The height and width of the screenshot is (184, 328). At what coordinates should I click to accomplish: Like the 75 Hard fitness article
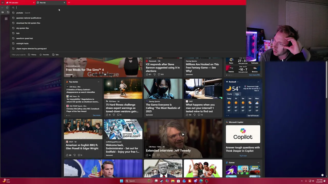click(x=108, y=115)
